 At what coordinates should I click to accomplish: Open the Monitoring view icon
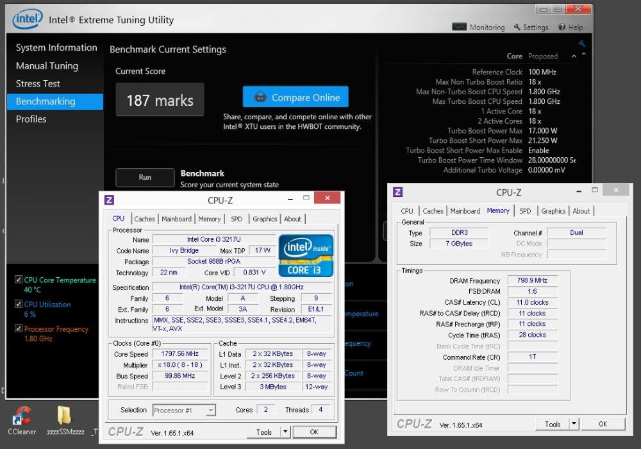(459, 27)
